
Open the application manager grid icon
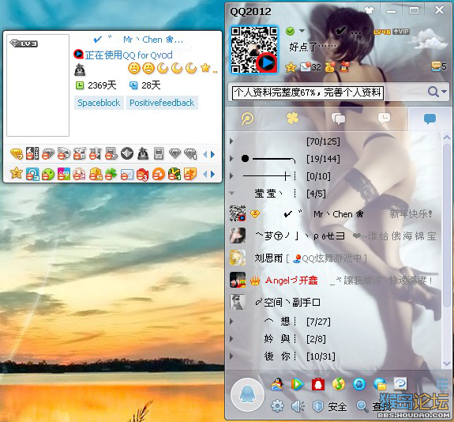pos(442,385)
